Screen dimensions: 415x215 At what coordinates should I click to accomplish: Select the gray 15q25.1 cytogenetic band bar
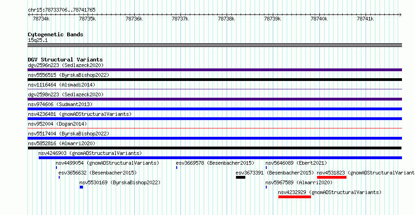[214, 45]
